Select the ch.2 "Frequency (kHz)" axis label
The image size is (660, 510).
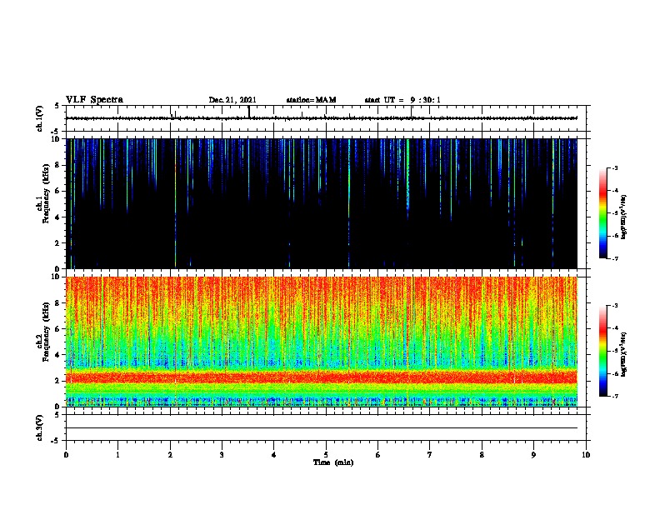tap(46, 332)
